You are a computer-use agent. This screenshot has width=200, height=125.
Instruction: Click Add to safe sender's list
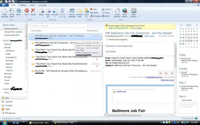pos(118,28)
